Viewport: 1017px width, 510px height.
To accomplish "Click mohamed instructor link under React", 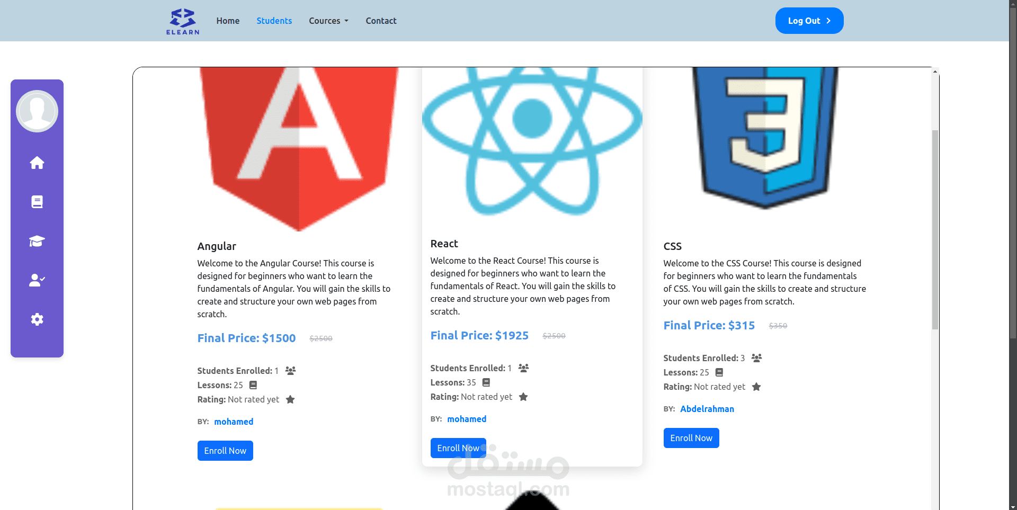I will tap(467, 419).
